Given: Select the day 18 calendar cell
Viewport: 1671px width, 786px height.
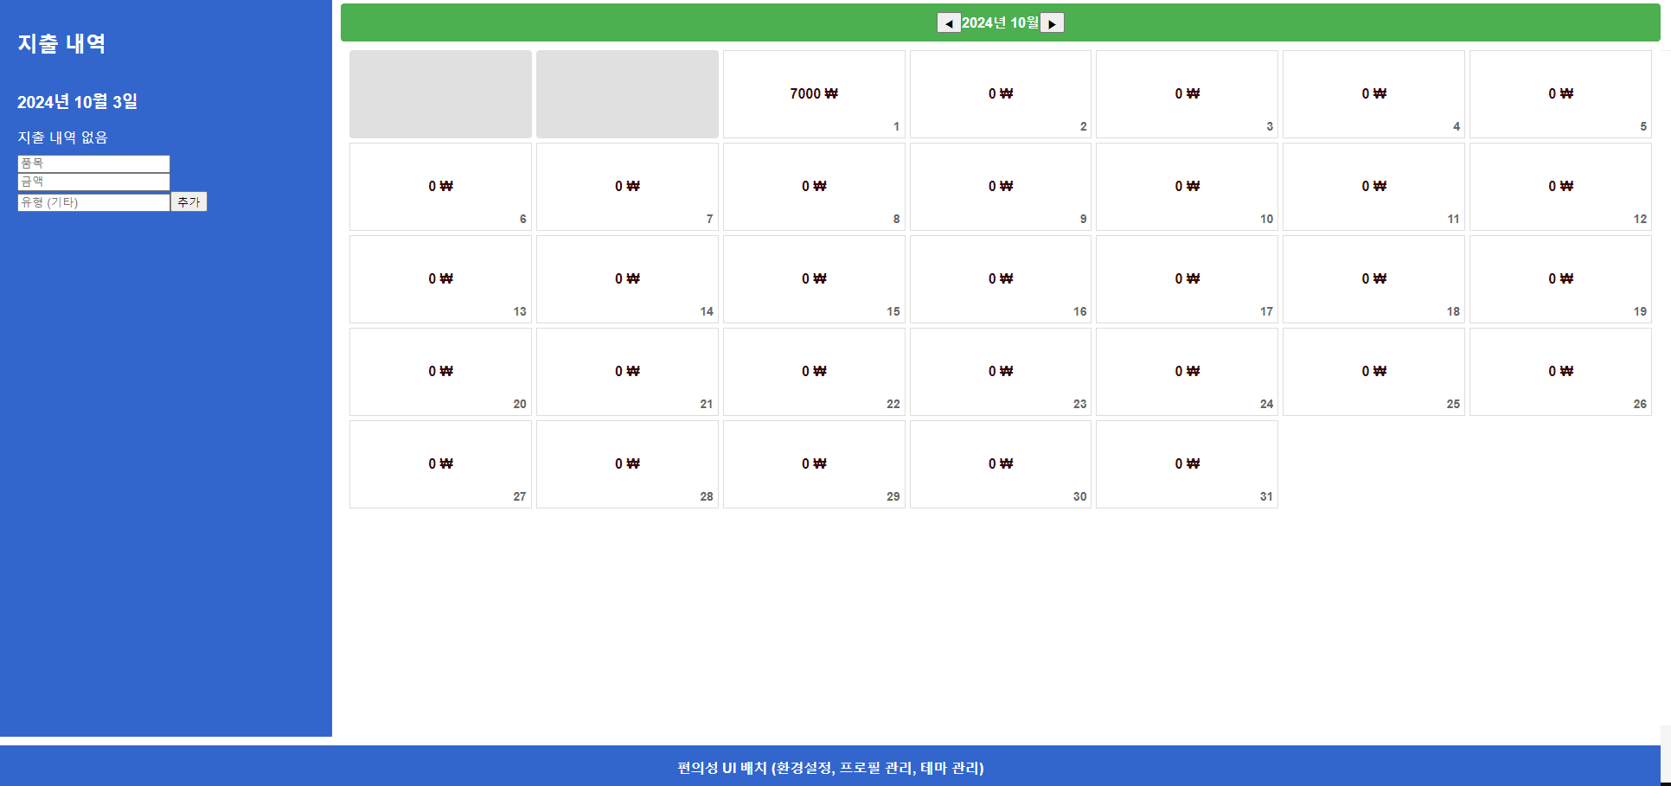Looking at the screenshot, I should (x=1373, y=279).
